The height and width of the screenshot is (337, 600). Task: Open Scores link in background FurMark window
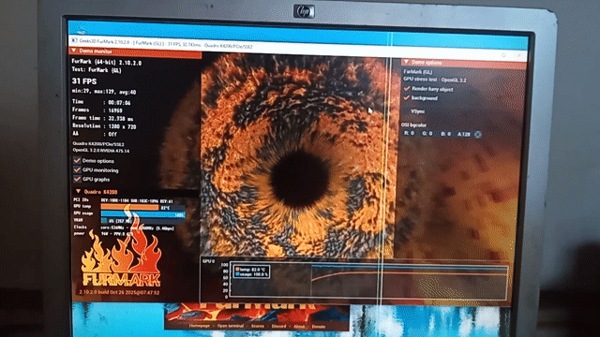pos(258,327)
